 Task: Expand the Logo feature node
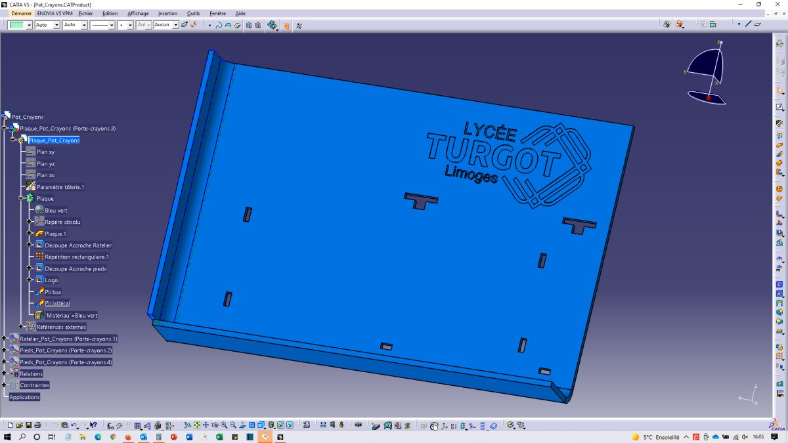pyautogui.click(x=30, y=280)
